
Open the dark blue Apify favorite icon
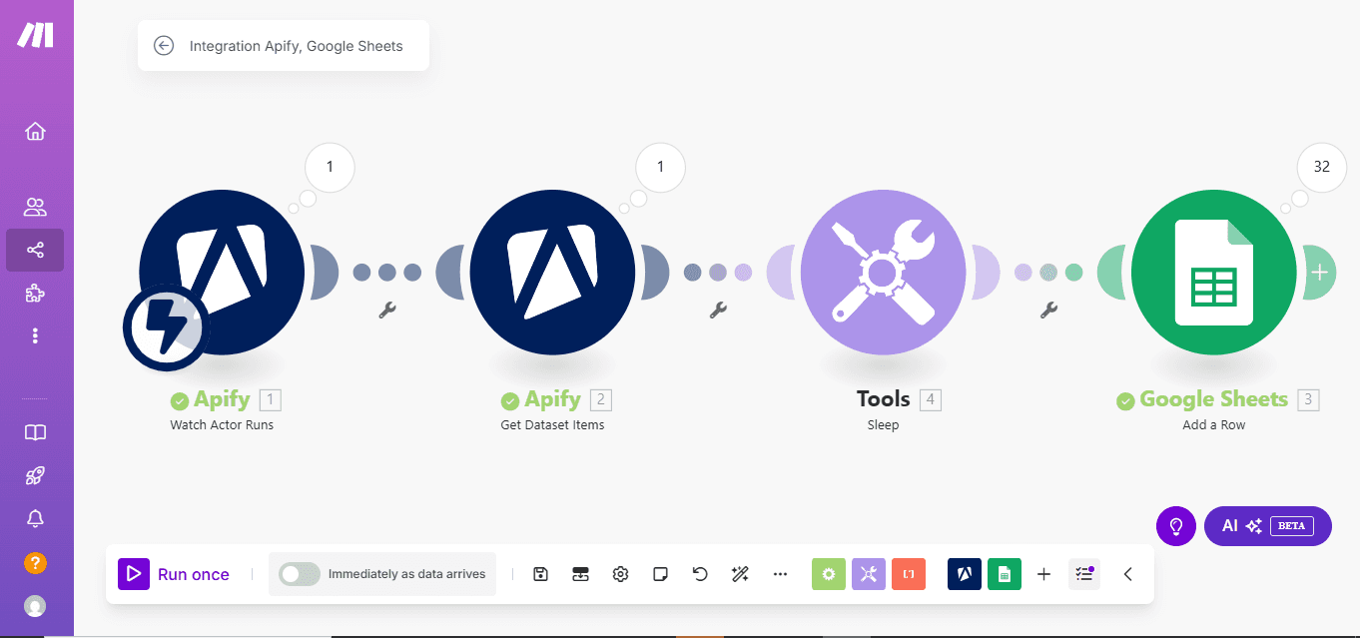point(965,574)
